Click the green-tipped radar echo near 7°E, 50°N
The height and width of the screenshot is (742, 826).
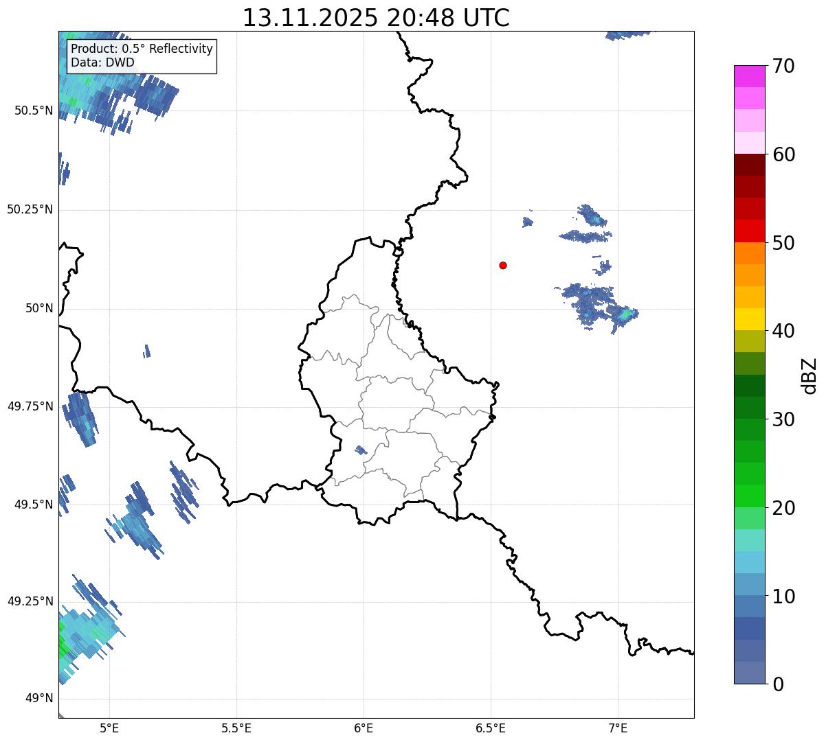[626, 314]
